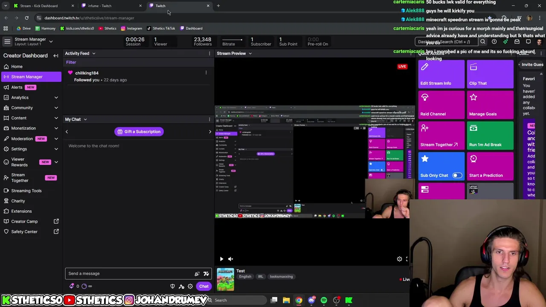Click Start a Prediction quick action
The image size is (546, 307).
490,166
